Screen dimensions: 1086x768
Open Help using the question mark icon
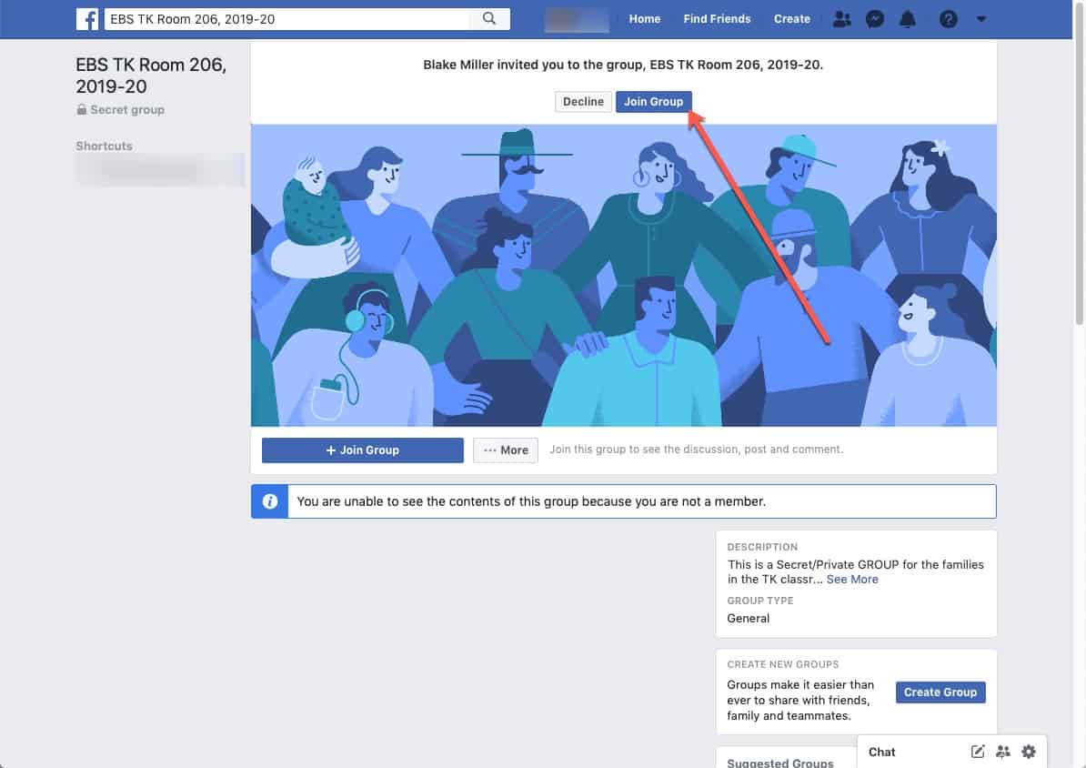click(949, 18)
